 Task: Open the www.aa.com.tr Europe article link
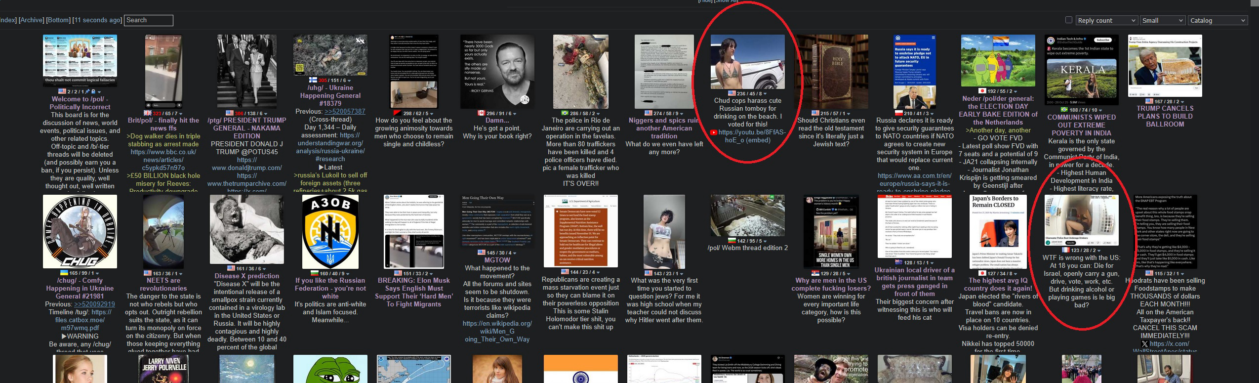[914, 183]
